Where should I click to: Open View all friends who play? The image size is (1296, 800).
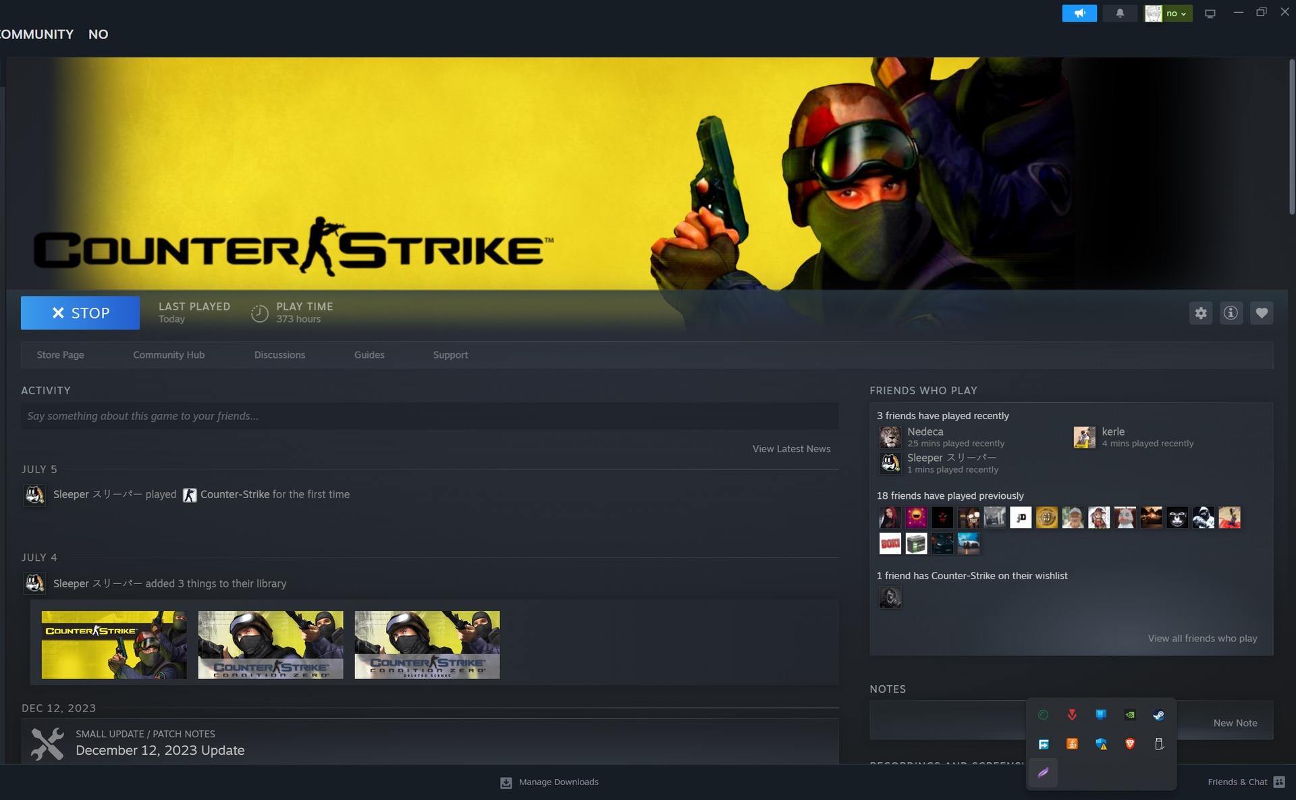(1202, 639)
